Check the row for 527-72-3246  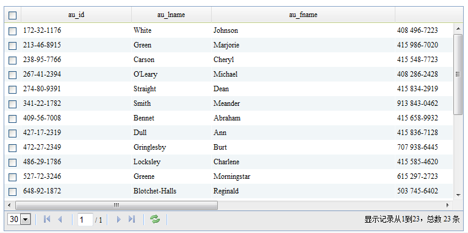(x=13, y=177)
